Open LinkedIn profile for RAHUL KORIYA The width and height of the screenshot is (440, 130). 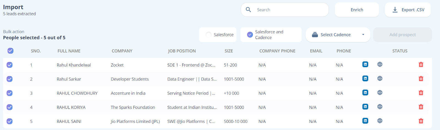[x=365, y=107]
